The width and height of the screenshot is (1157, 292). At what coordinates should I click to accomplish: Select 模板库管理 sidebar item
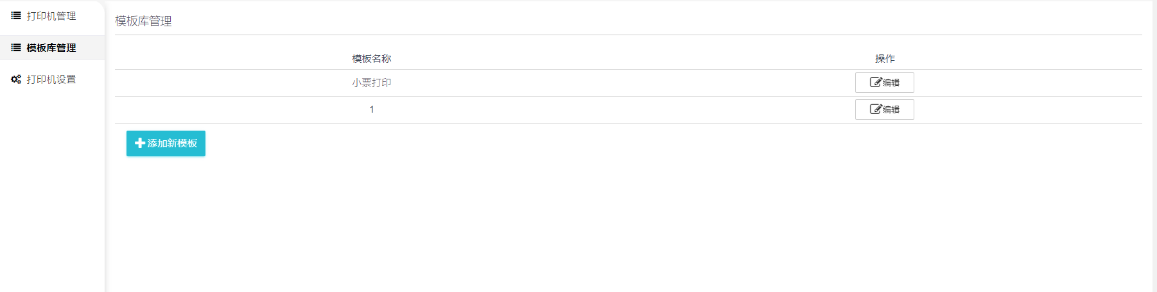51,47
